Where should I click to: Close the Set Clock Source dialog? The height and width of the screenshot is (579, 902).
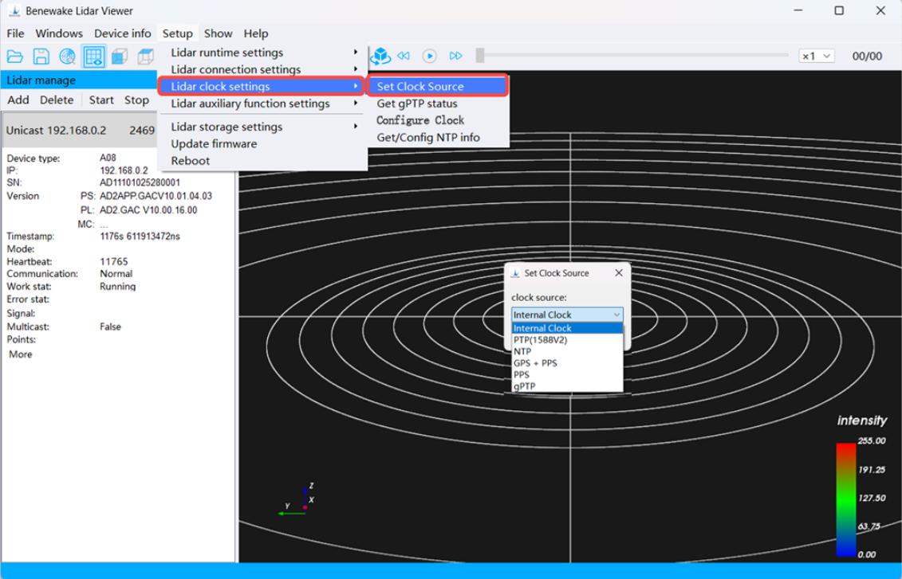(619, 273)
